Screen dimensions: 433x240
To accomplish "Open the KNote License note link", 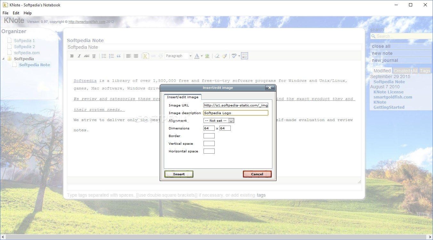I will pos(389,92).
